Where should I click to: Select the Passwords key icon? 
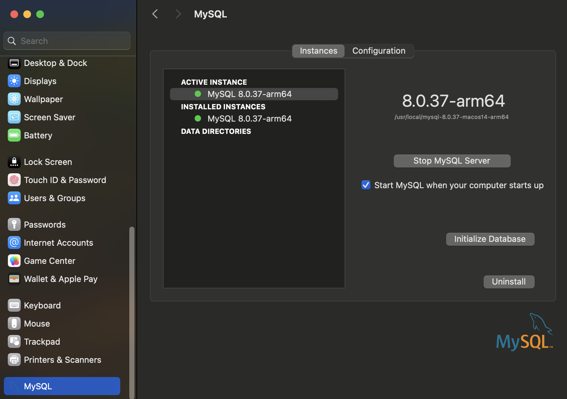coord(14,225)
